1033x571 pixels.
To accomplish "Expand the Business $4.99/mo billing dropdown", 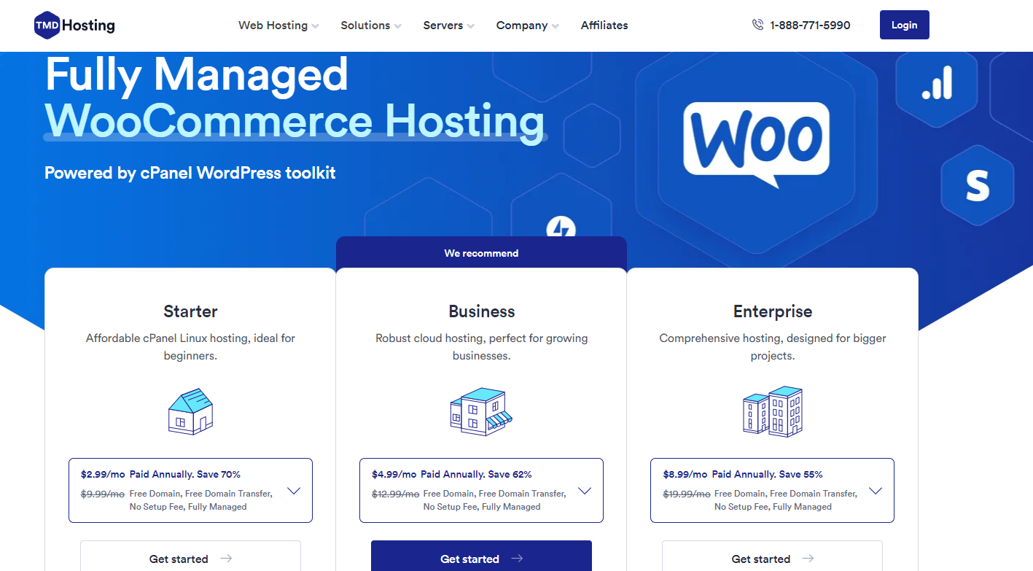I will (x=481, y=490).
